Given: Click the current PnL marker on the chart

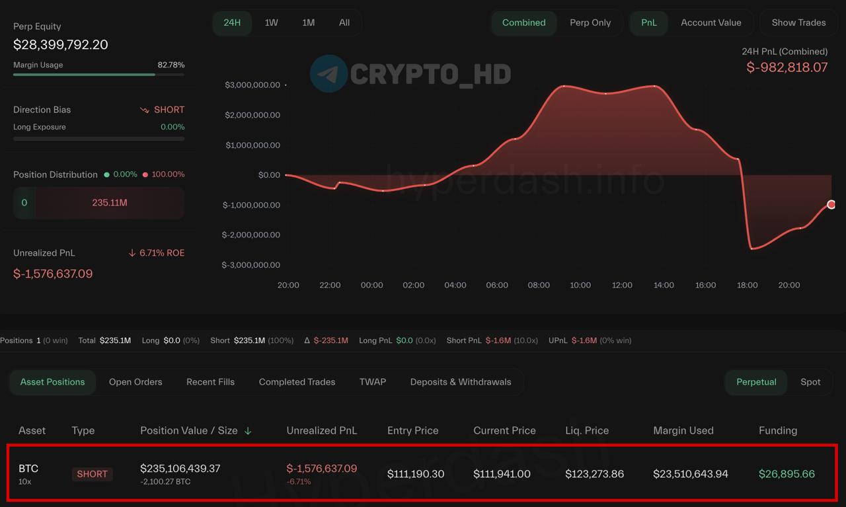Looking at the screenshot, I should click(831, 204).
